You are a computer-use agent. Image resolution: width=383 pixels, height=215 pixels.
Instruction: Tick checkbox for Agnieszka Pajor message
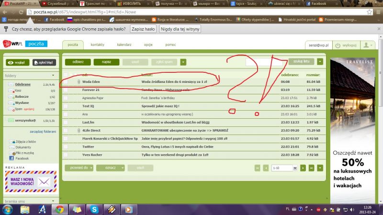[66, 98]
